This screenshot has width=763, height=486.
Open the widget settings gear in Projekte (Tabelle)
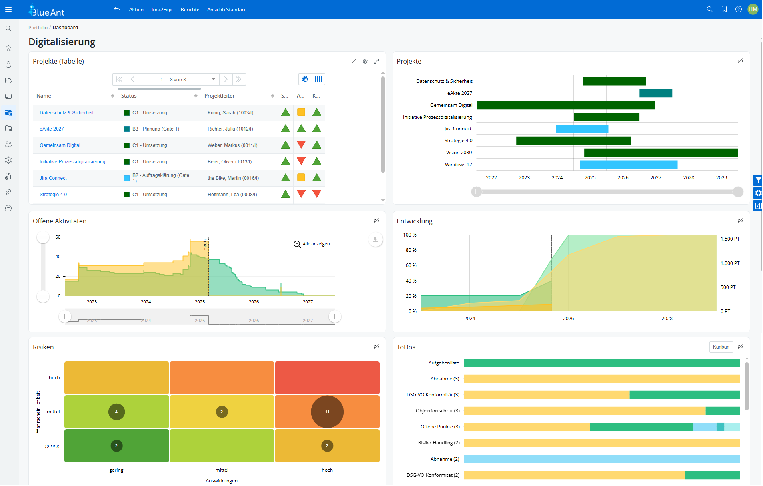pos(365,61)
